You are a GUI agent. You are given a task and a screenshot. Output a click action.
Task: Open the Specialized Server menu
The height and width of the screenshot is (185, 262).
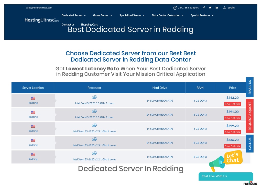click(130, 15)
